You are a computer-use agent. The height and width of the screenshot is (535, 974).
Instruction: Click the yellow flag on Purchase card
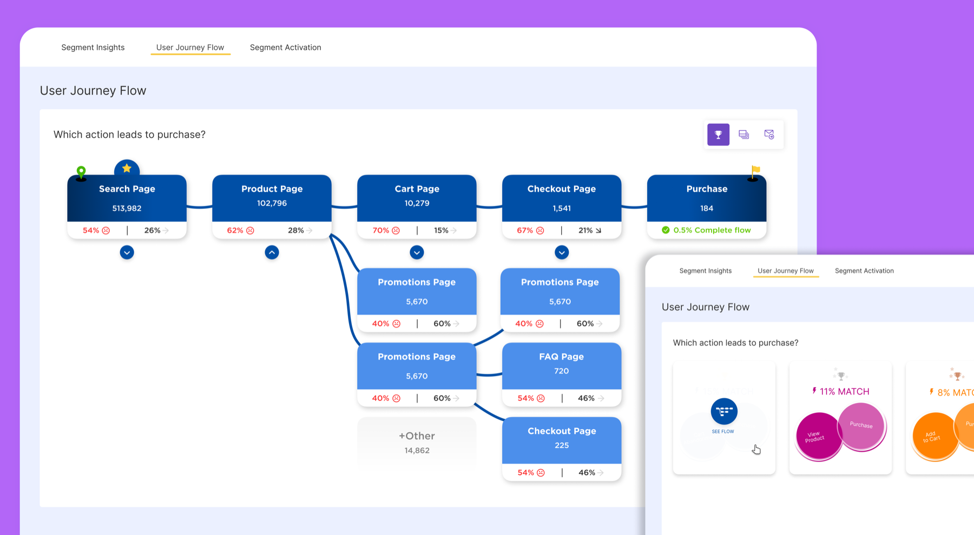pos(755,171)
